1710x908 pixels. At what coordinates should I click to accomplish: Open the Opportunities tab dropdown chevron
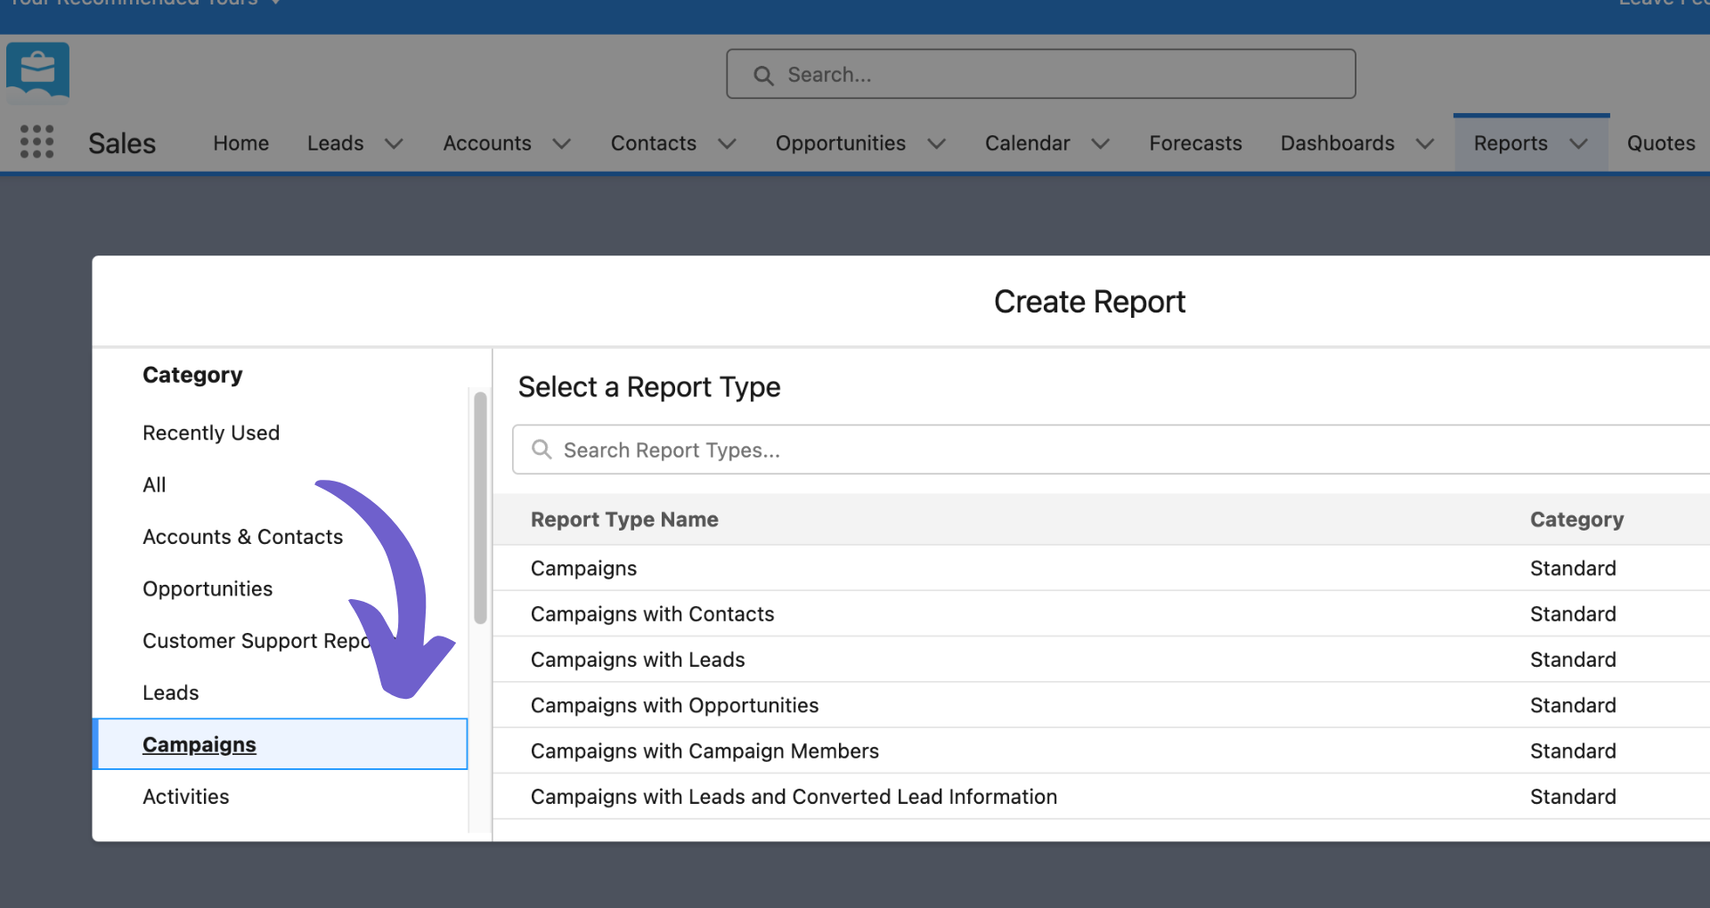pyautogui.click(x=936, y=143)
